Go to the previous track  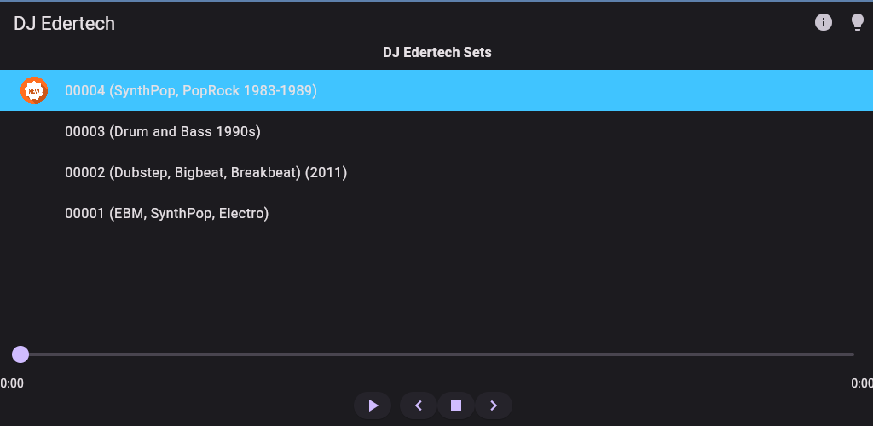(x=419, y=406)
